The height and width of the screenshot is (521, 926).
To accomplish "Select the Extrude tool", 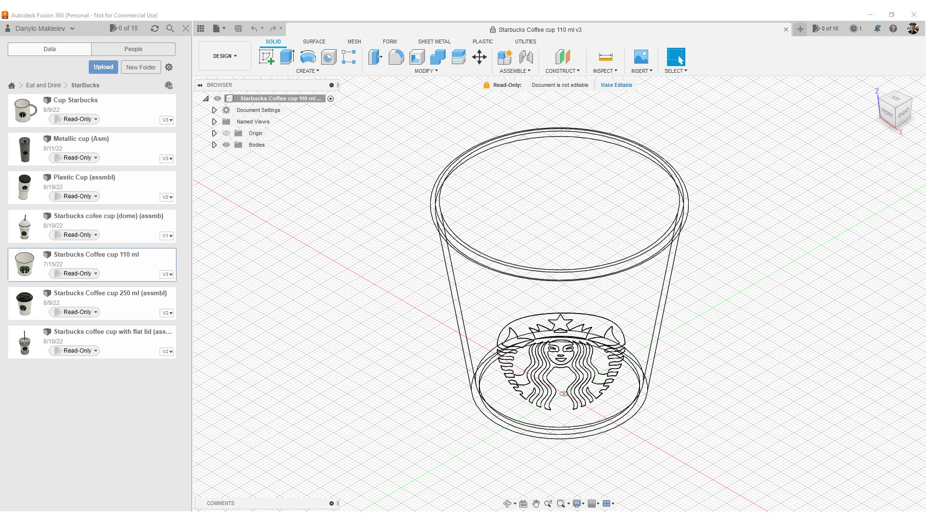I will [x=287, y=57].
